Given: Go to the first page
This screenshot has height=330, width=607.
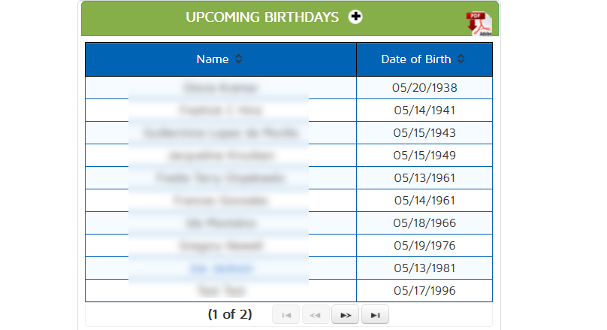Looking at the screenshot, I should tap(286, 315).
